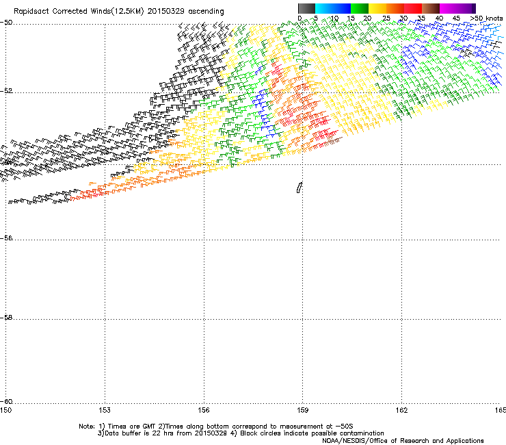Click the brown wind barbs cluster
This screenshot has width=506, height=445.
[333, 141]
